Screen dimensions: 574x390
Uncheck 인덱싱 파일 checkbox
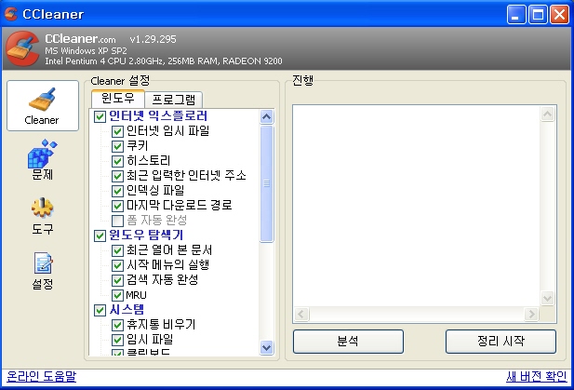(x=117, y=191)
